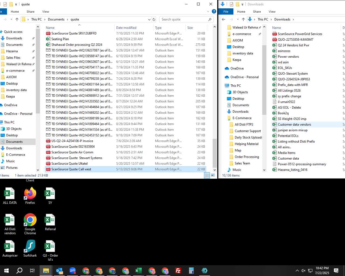Screen dimensions: 345x276
Task: Open Quick Access Toolbar dropdown in quote window
Action: coord(16,4)
